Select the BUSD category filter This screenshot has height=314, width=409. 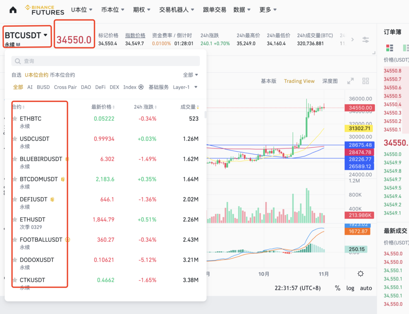click(43, 87)
